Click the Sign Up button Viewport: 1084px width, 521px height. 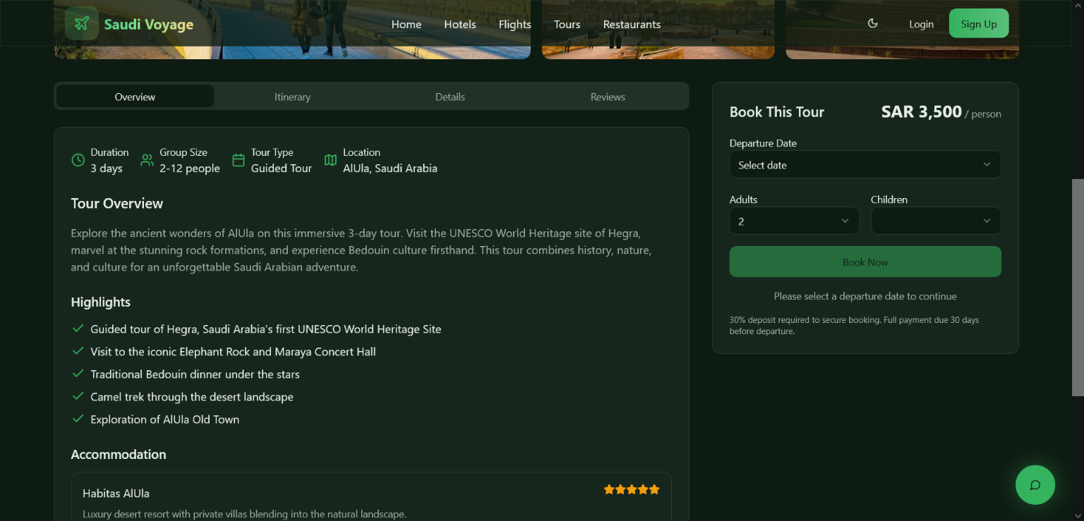(x=978, y=24)
